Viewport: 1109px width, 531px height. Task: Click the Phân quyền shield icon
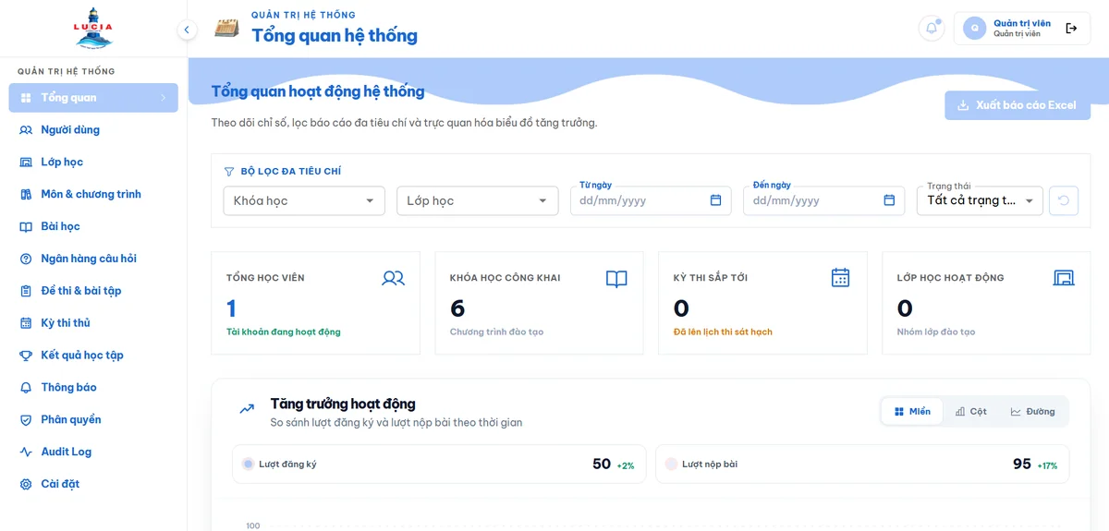pyautogui.click(x=26, y=420)
